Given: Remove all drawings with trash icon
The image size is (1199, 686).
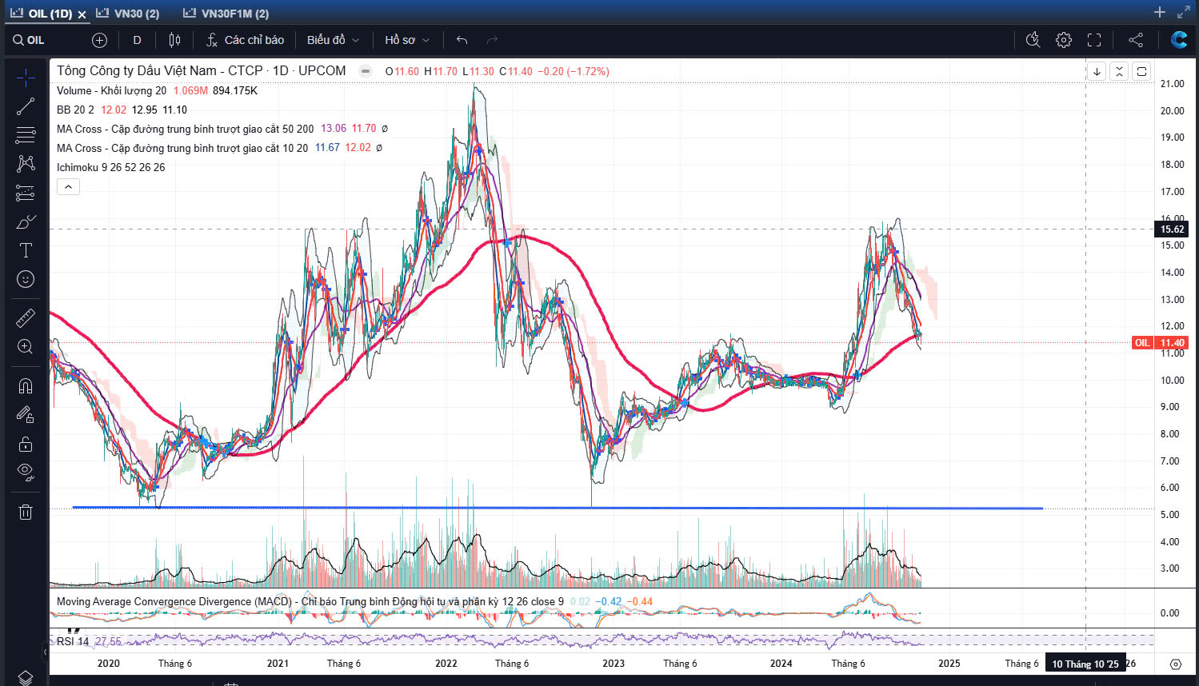Looking at the screenshot, I should (x=26, y=512).
